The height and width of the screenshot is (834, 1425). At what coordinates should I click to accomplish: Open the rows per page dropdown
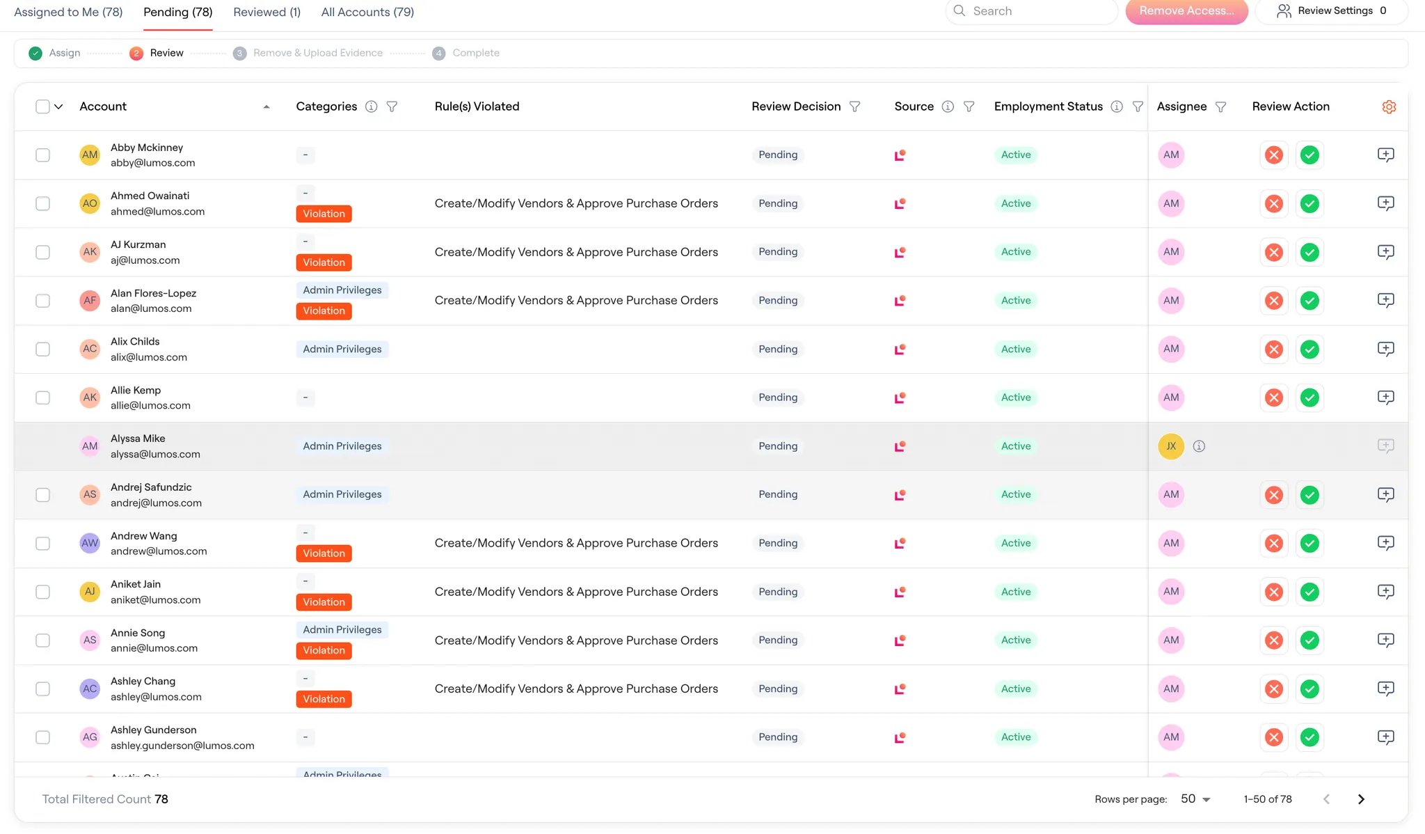point(1196,799)
